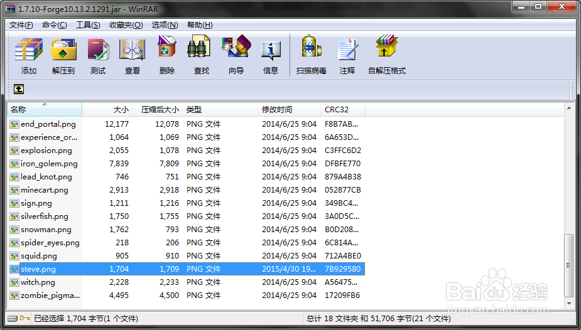Open the 帮助(H) menu
This screenshot has width=581, height=330.
(200, 25)
